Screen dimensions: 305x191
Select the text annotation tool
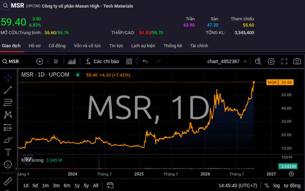point(8,152)
